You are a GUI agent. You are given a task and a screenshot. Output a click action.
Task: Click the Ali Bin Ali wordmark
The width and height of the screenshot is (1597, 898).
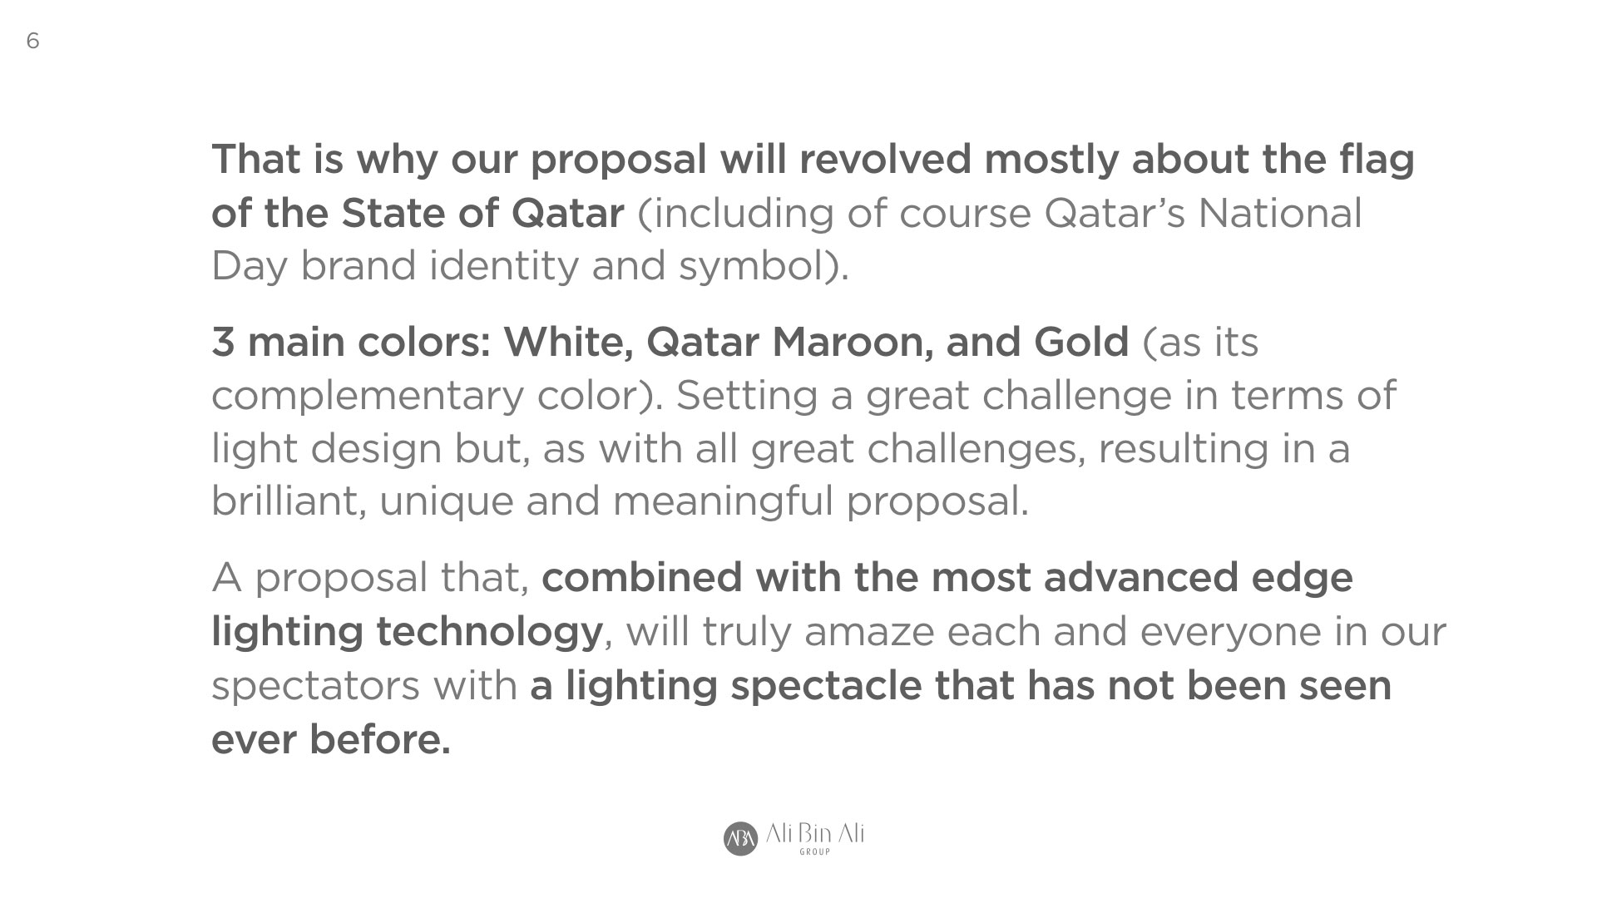click(814, 833)
